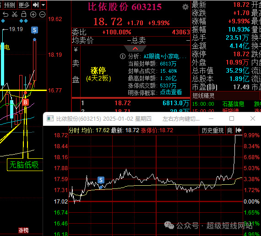Click the 历史重现 button

point(212,130)
